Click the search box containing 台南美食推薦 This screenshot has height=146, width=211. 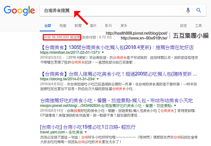[123, 10]
